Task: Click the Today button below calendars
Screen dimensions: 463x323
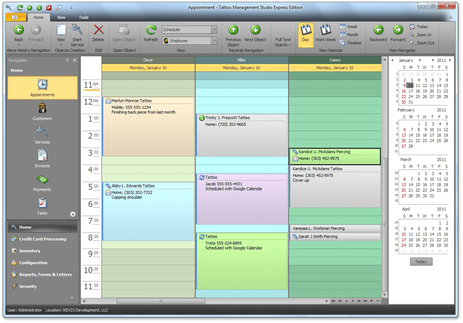Action: 421,262
